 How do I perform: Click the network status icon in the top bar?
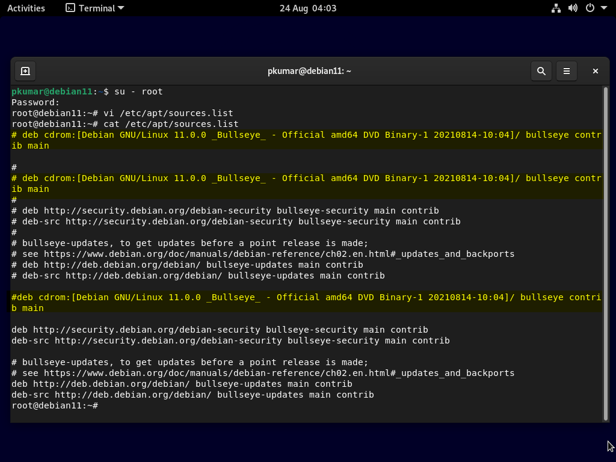pyautogui.click(x=556, y=8)
